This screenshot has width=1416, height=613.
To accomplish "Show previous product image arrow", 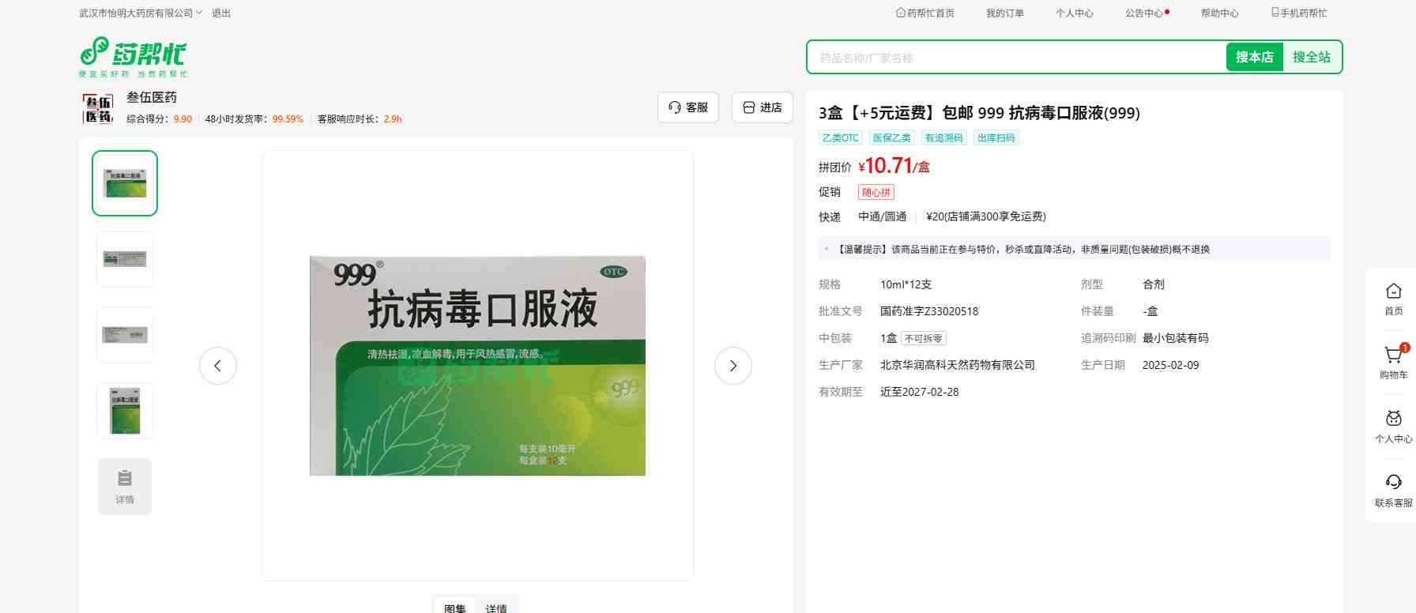I will [218, 366].
